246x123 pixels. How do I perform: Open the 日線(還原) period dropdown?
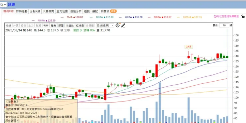105,25
